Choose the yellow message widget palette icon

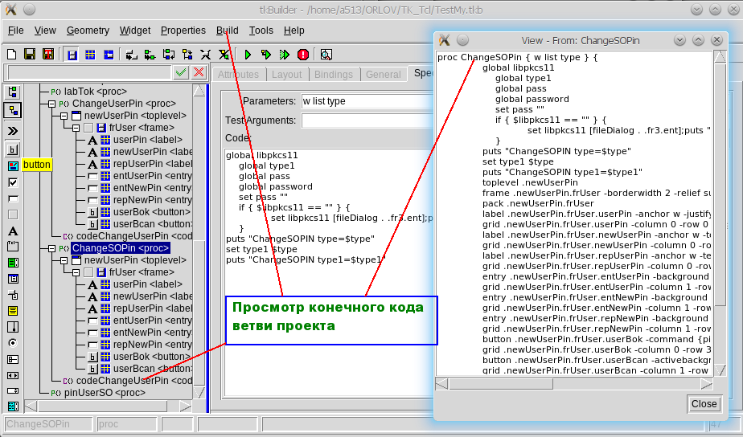click(x=13, y=311)
